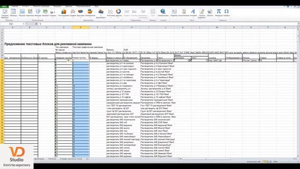Screen dimensions: 300x169
Task: Select the 'Название группы' header cell
Action: 64,58
